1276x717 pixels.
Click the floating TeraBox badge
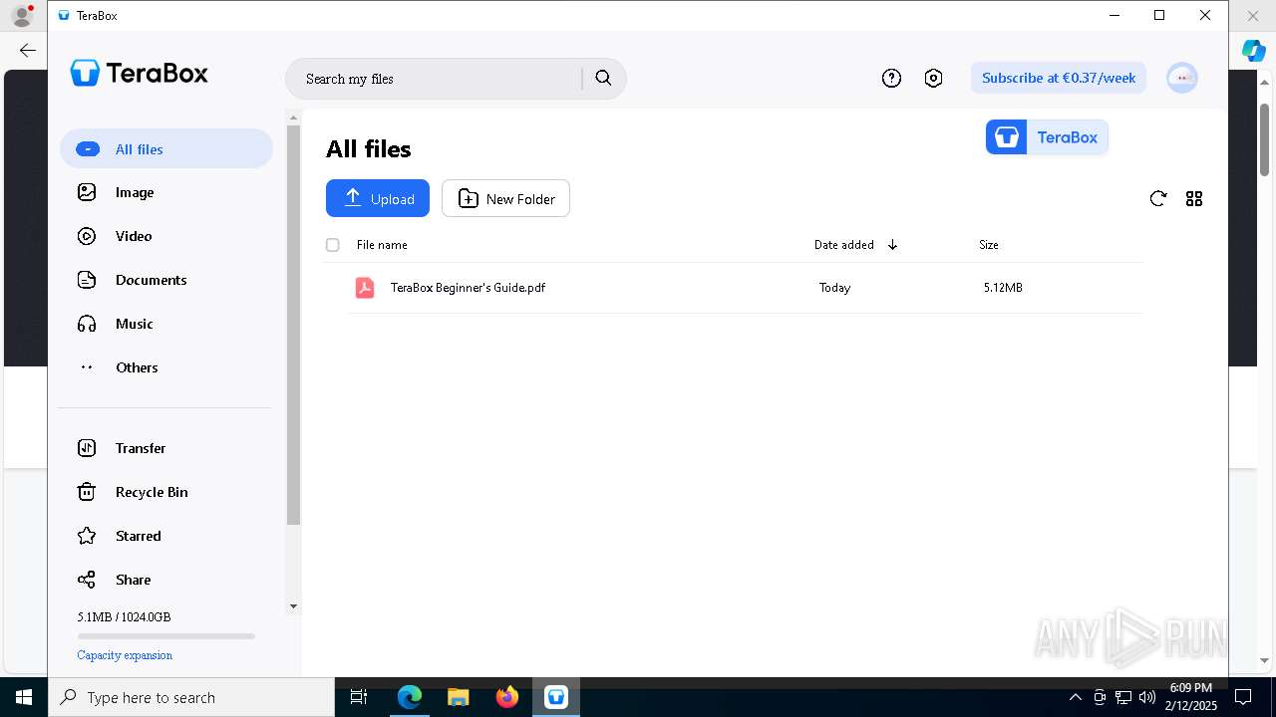tap(1047, 137)
